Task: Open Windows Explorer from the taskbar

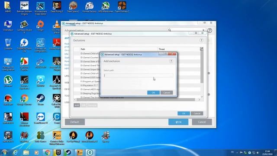Action: pyautogui.click(x=26, y=153)
